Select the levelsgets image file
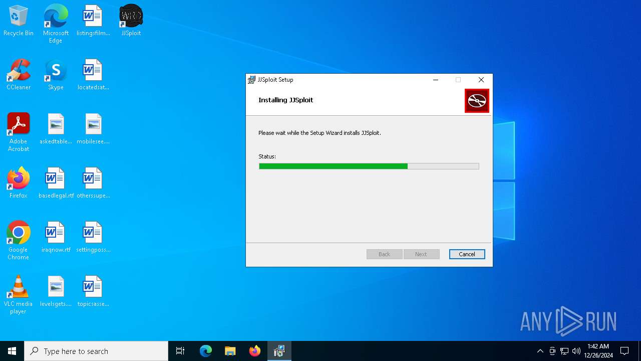The image size is (641, 361). 56,291
